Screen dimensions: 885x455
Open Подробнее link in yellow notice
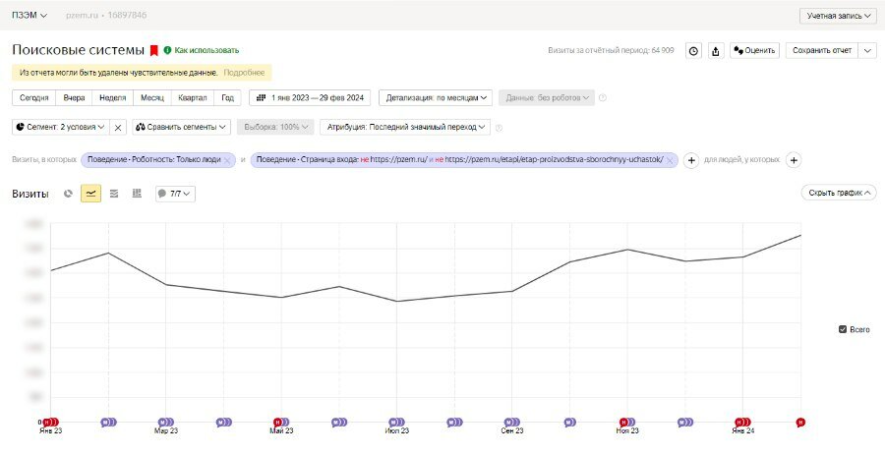(244, 73)
